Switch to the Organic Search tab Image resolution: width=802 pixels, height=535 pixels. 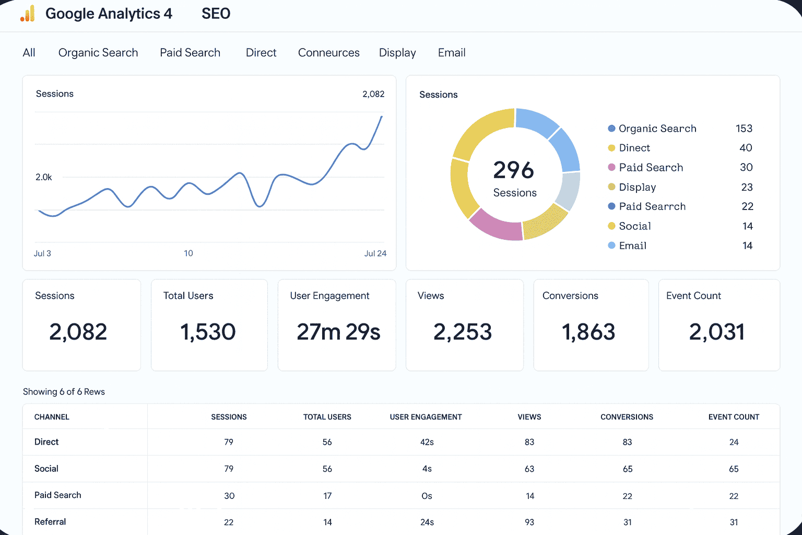click(98, 52)
